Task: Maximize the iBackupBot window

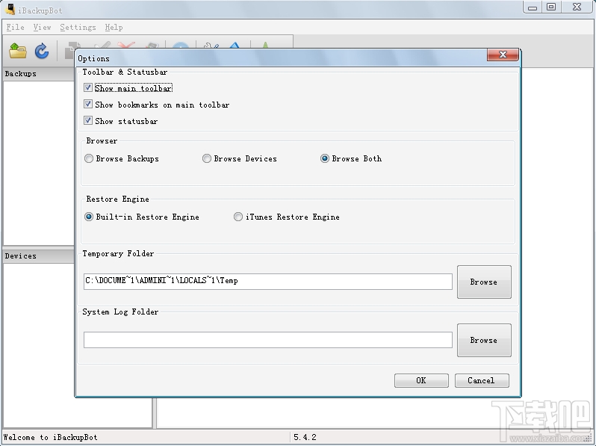Action: click(551, 7)
